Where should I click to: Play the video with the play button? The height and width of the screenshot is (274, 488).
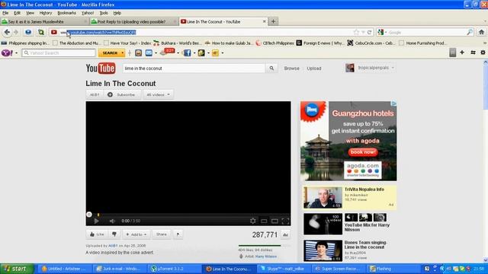coord(97,221)
